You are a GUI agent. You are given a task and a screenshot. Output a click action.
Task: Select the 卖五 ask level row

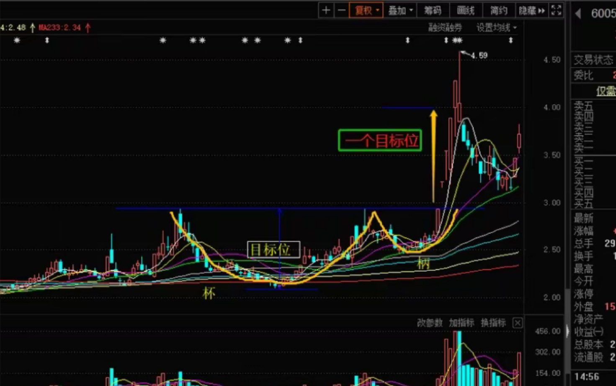pos(594,106)
